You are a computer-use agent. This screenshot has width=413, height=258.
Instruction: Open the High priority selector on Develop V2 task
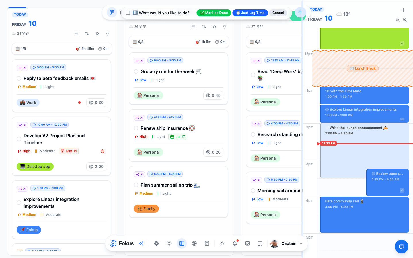24,151
